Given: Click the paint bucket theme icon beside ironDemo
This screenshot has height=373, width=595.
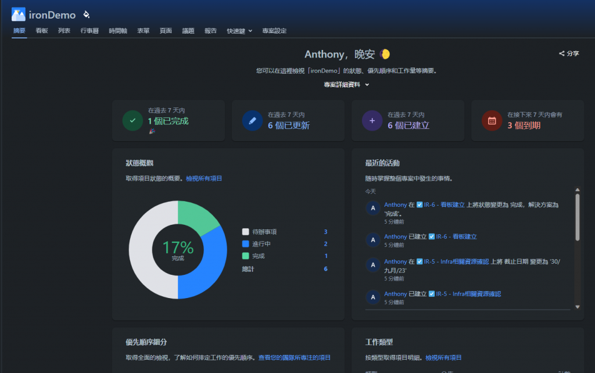Looking at the screenshot, I should click(87, 15).
